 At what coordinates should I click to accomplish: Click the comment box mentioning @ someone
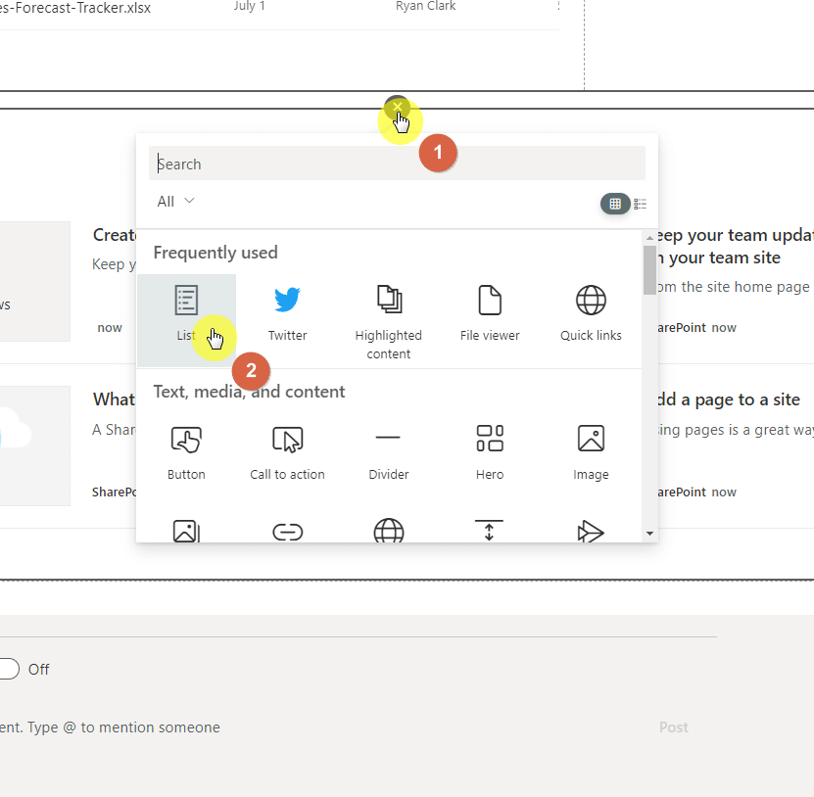tap(110, 727)
